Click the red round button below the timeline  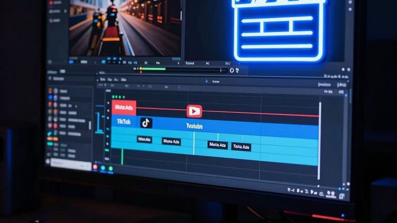click(95, 167)
